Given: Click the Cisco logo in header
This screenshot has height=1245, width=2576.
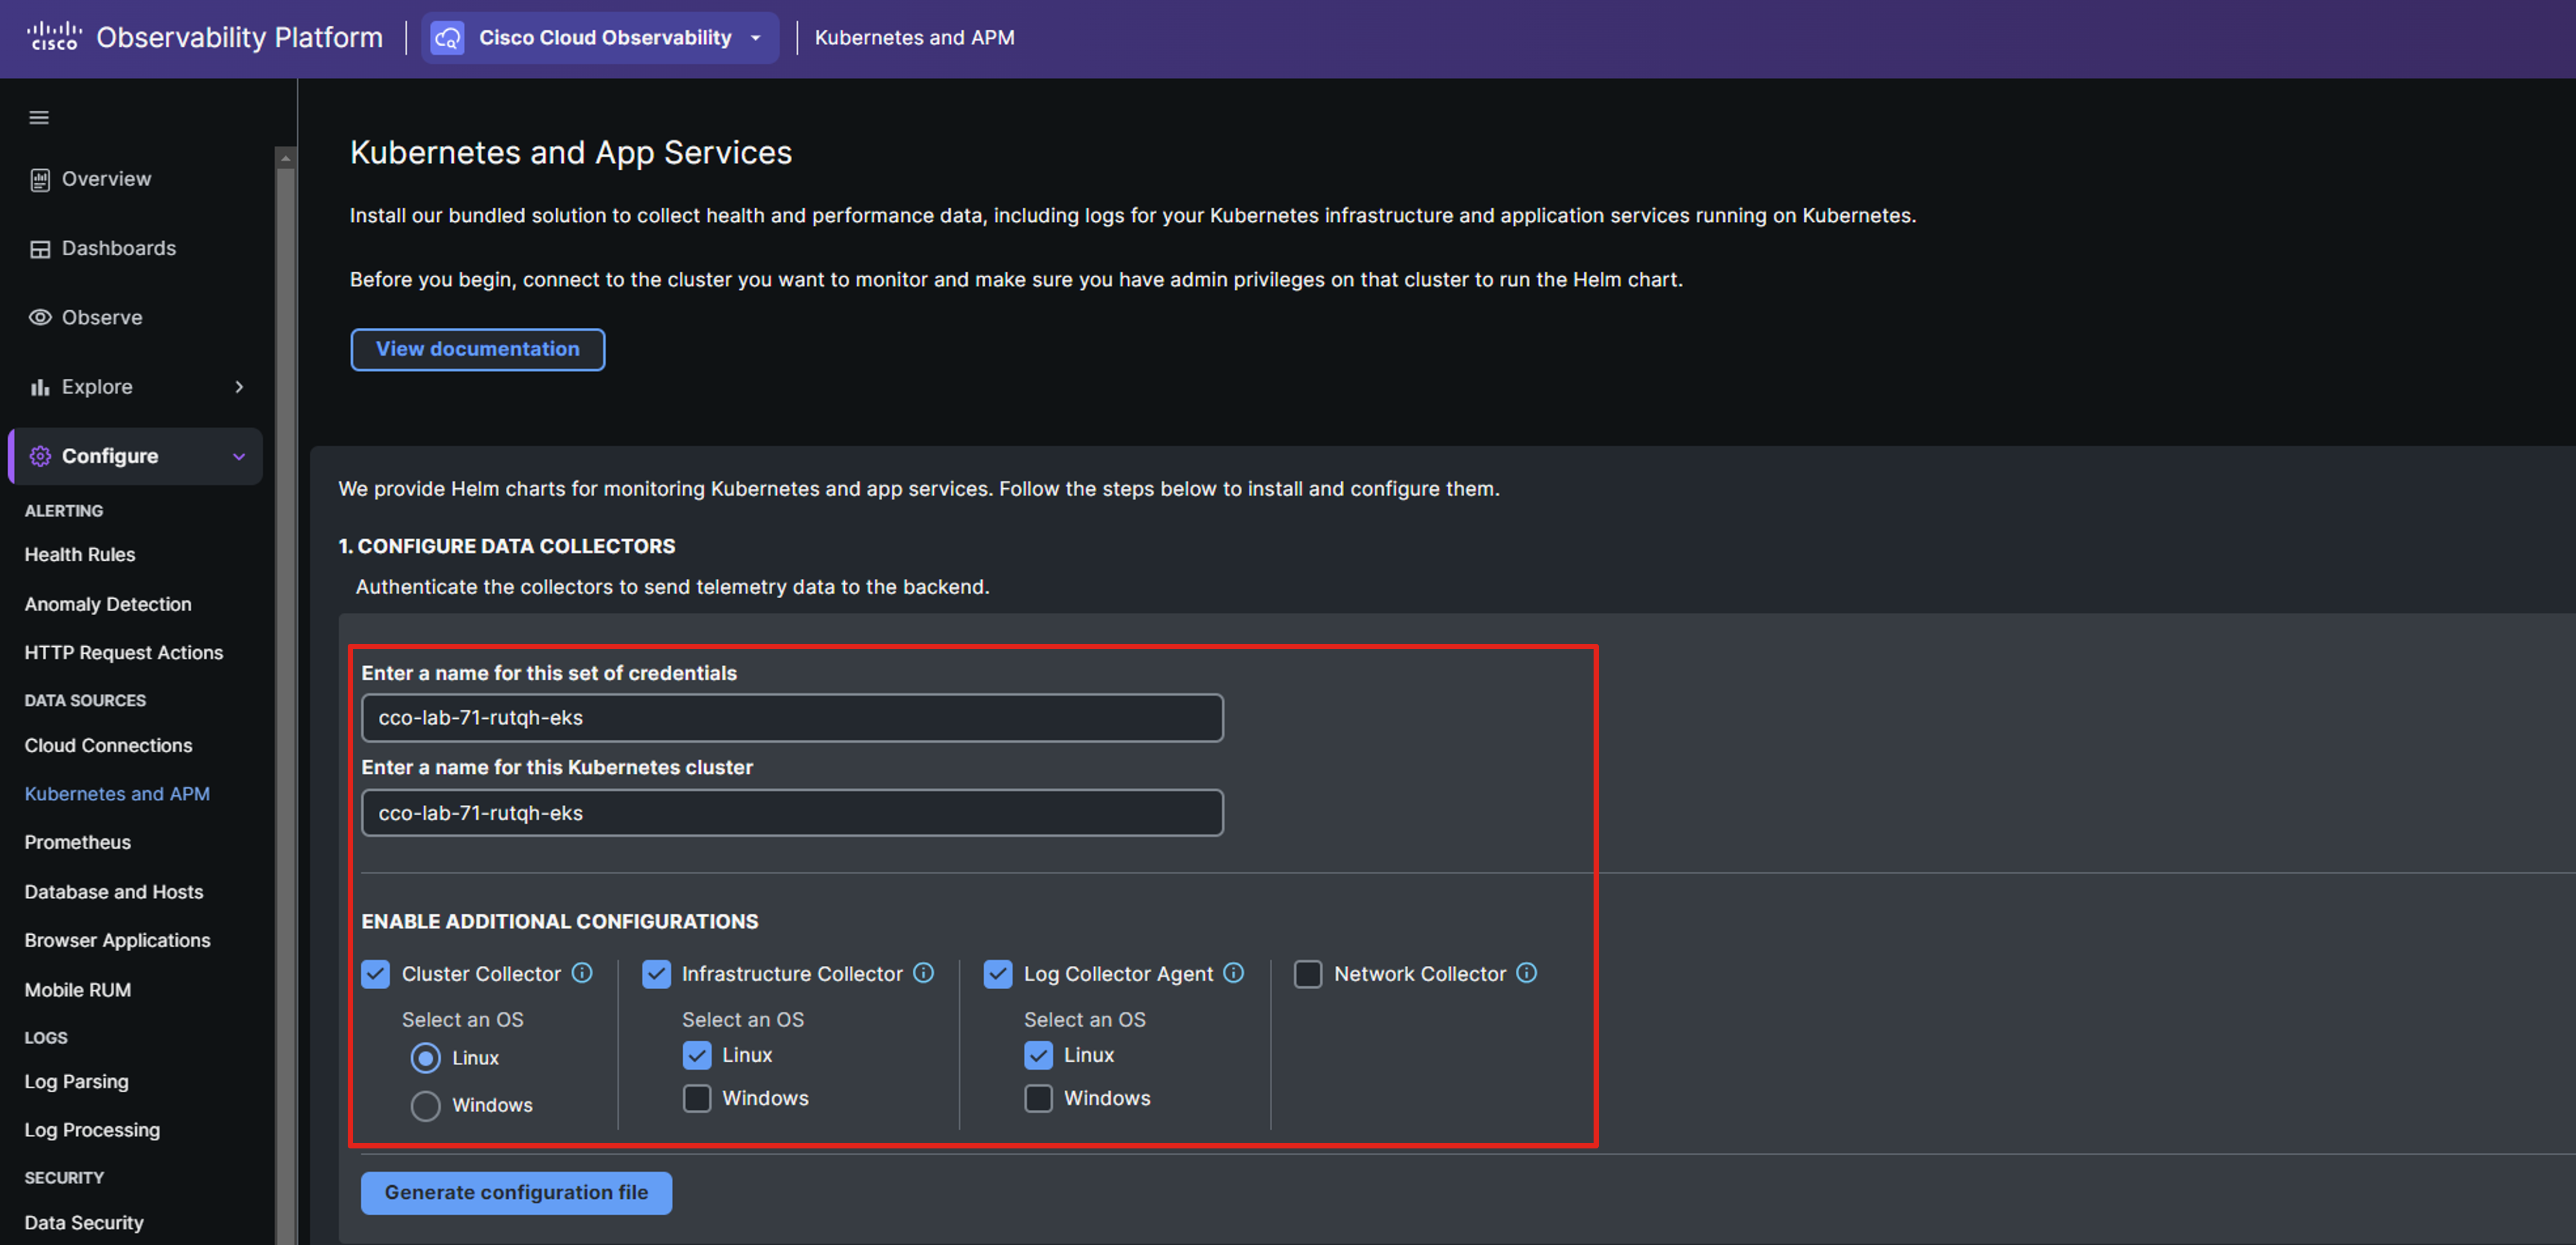Looking at the screenshot, I should point(54,37).
